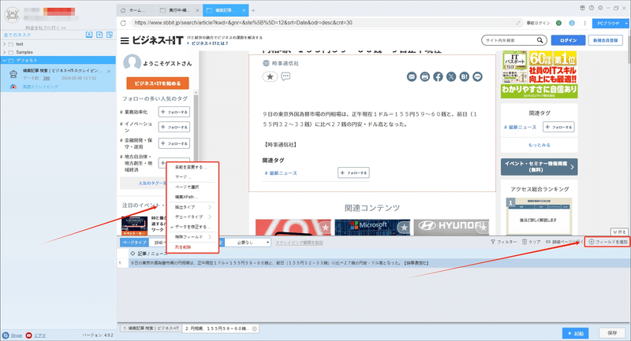Click the import task icon beside 全てのタスク
The image size is (631, 341).
(x=89, y=35)
